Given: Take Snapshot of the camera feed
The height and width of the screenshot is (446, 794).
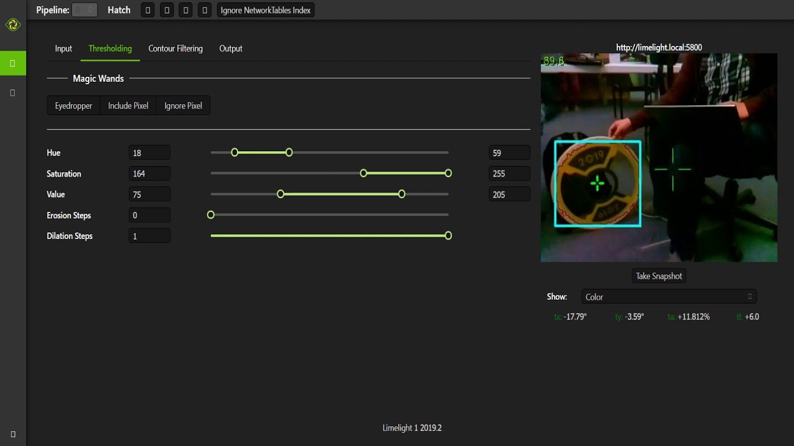Looking at the screenshot, I should click(x=659, y=276).
